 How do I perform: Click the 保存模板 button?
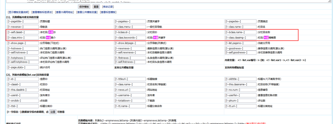click(84, 7)
